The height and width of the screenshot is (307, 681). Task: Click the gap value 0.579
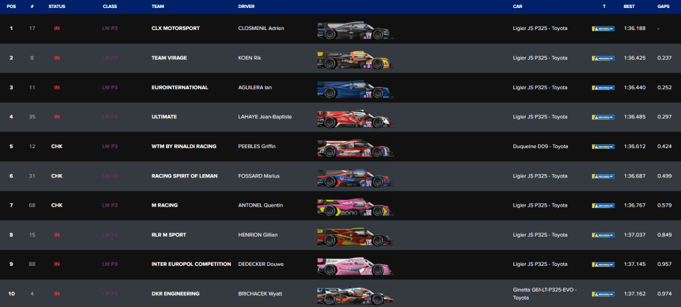point(664,205)
